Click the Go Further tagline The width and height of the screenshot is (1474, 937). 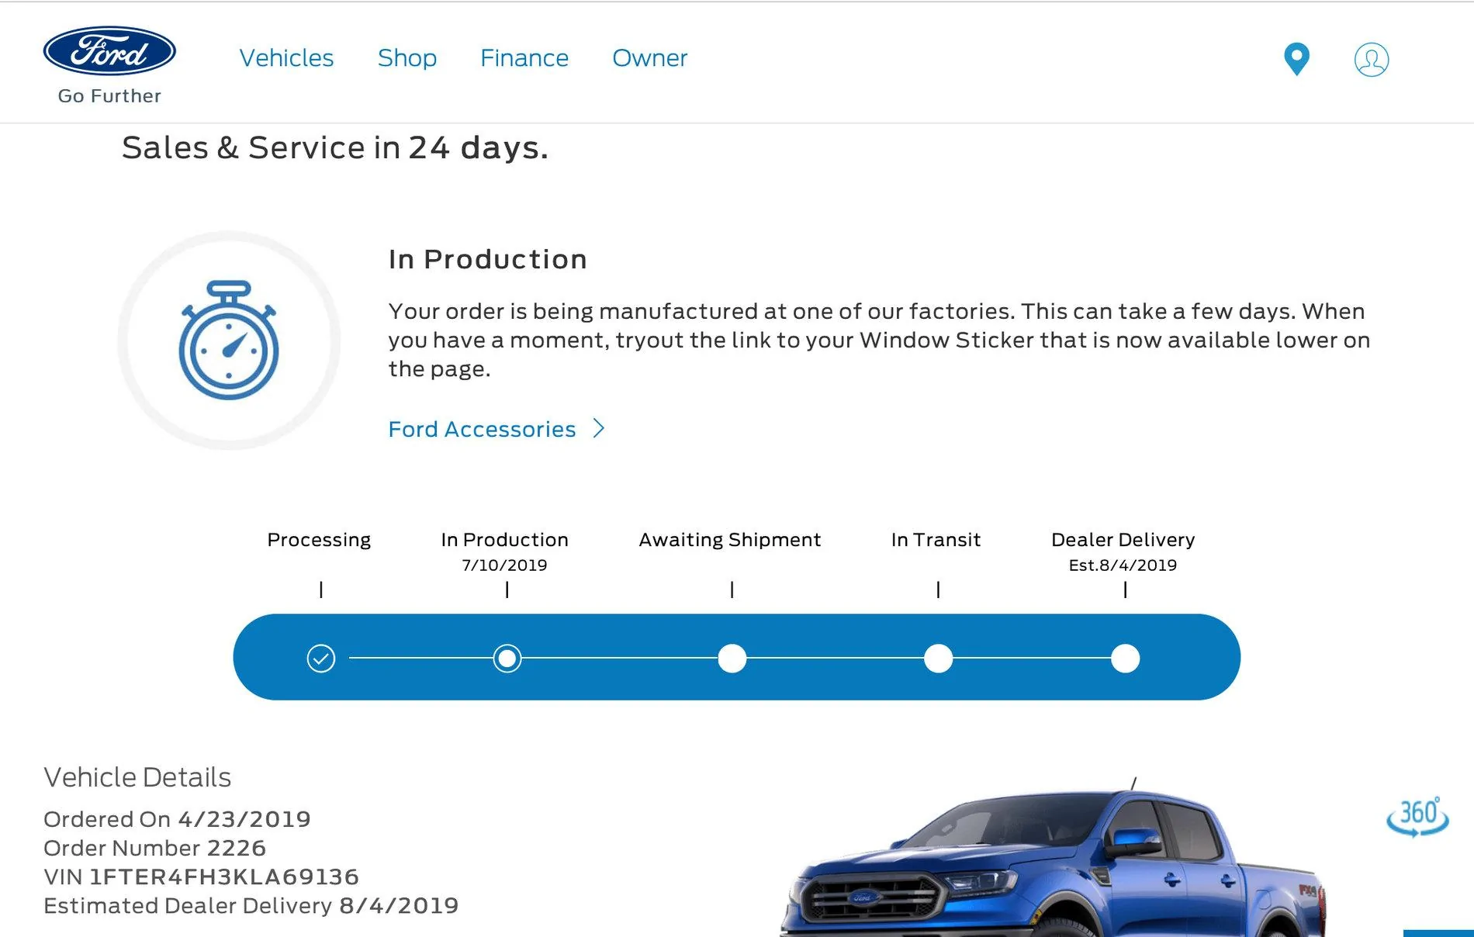109,96
